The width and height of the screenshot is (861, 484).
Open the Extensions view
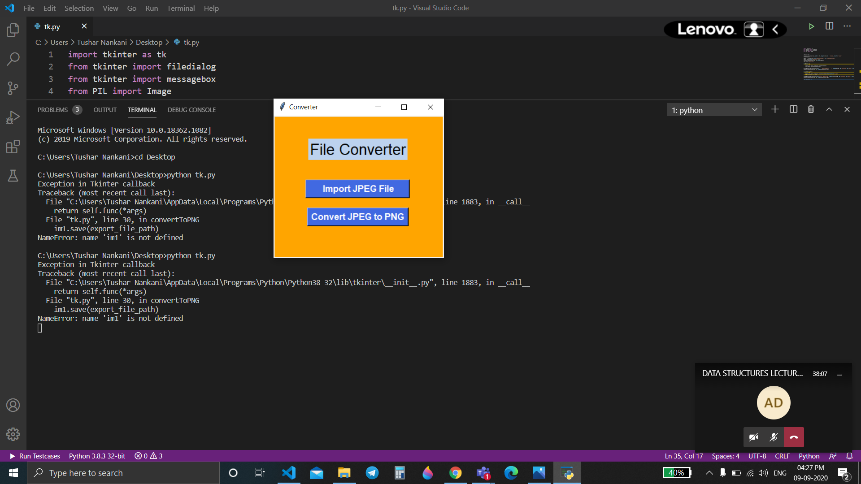click(13, 147)
